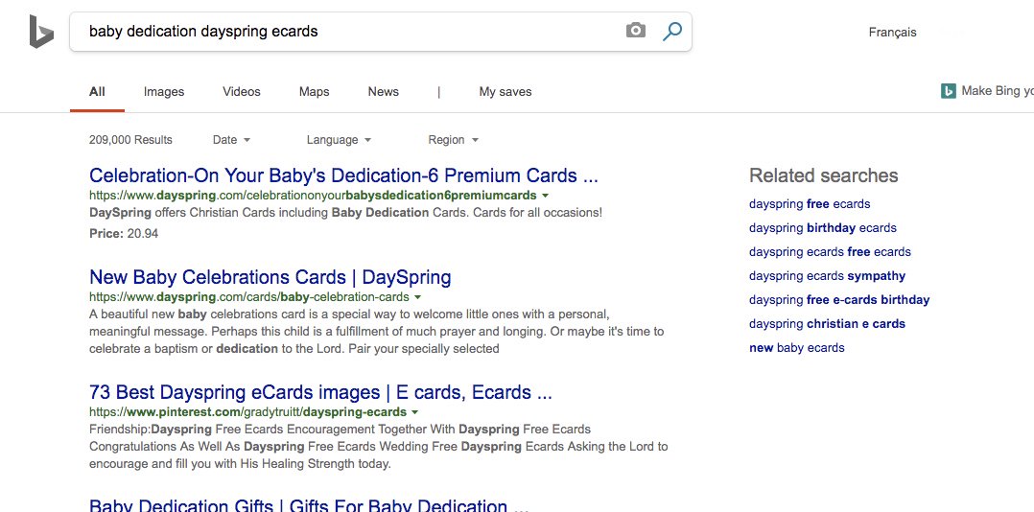
Task: Click dayspring free e-cards birthday suggestion
Action: point(839,300)
